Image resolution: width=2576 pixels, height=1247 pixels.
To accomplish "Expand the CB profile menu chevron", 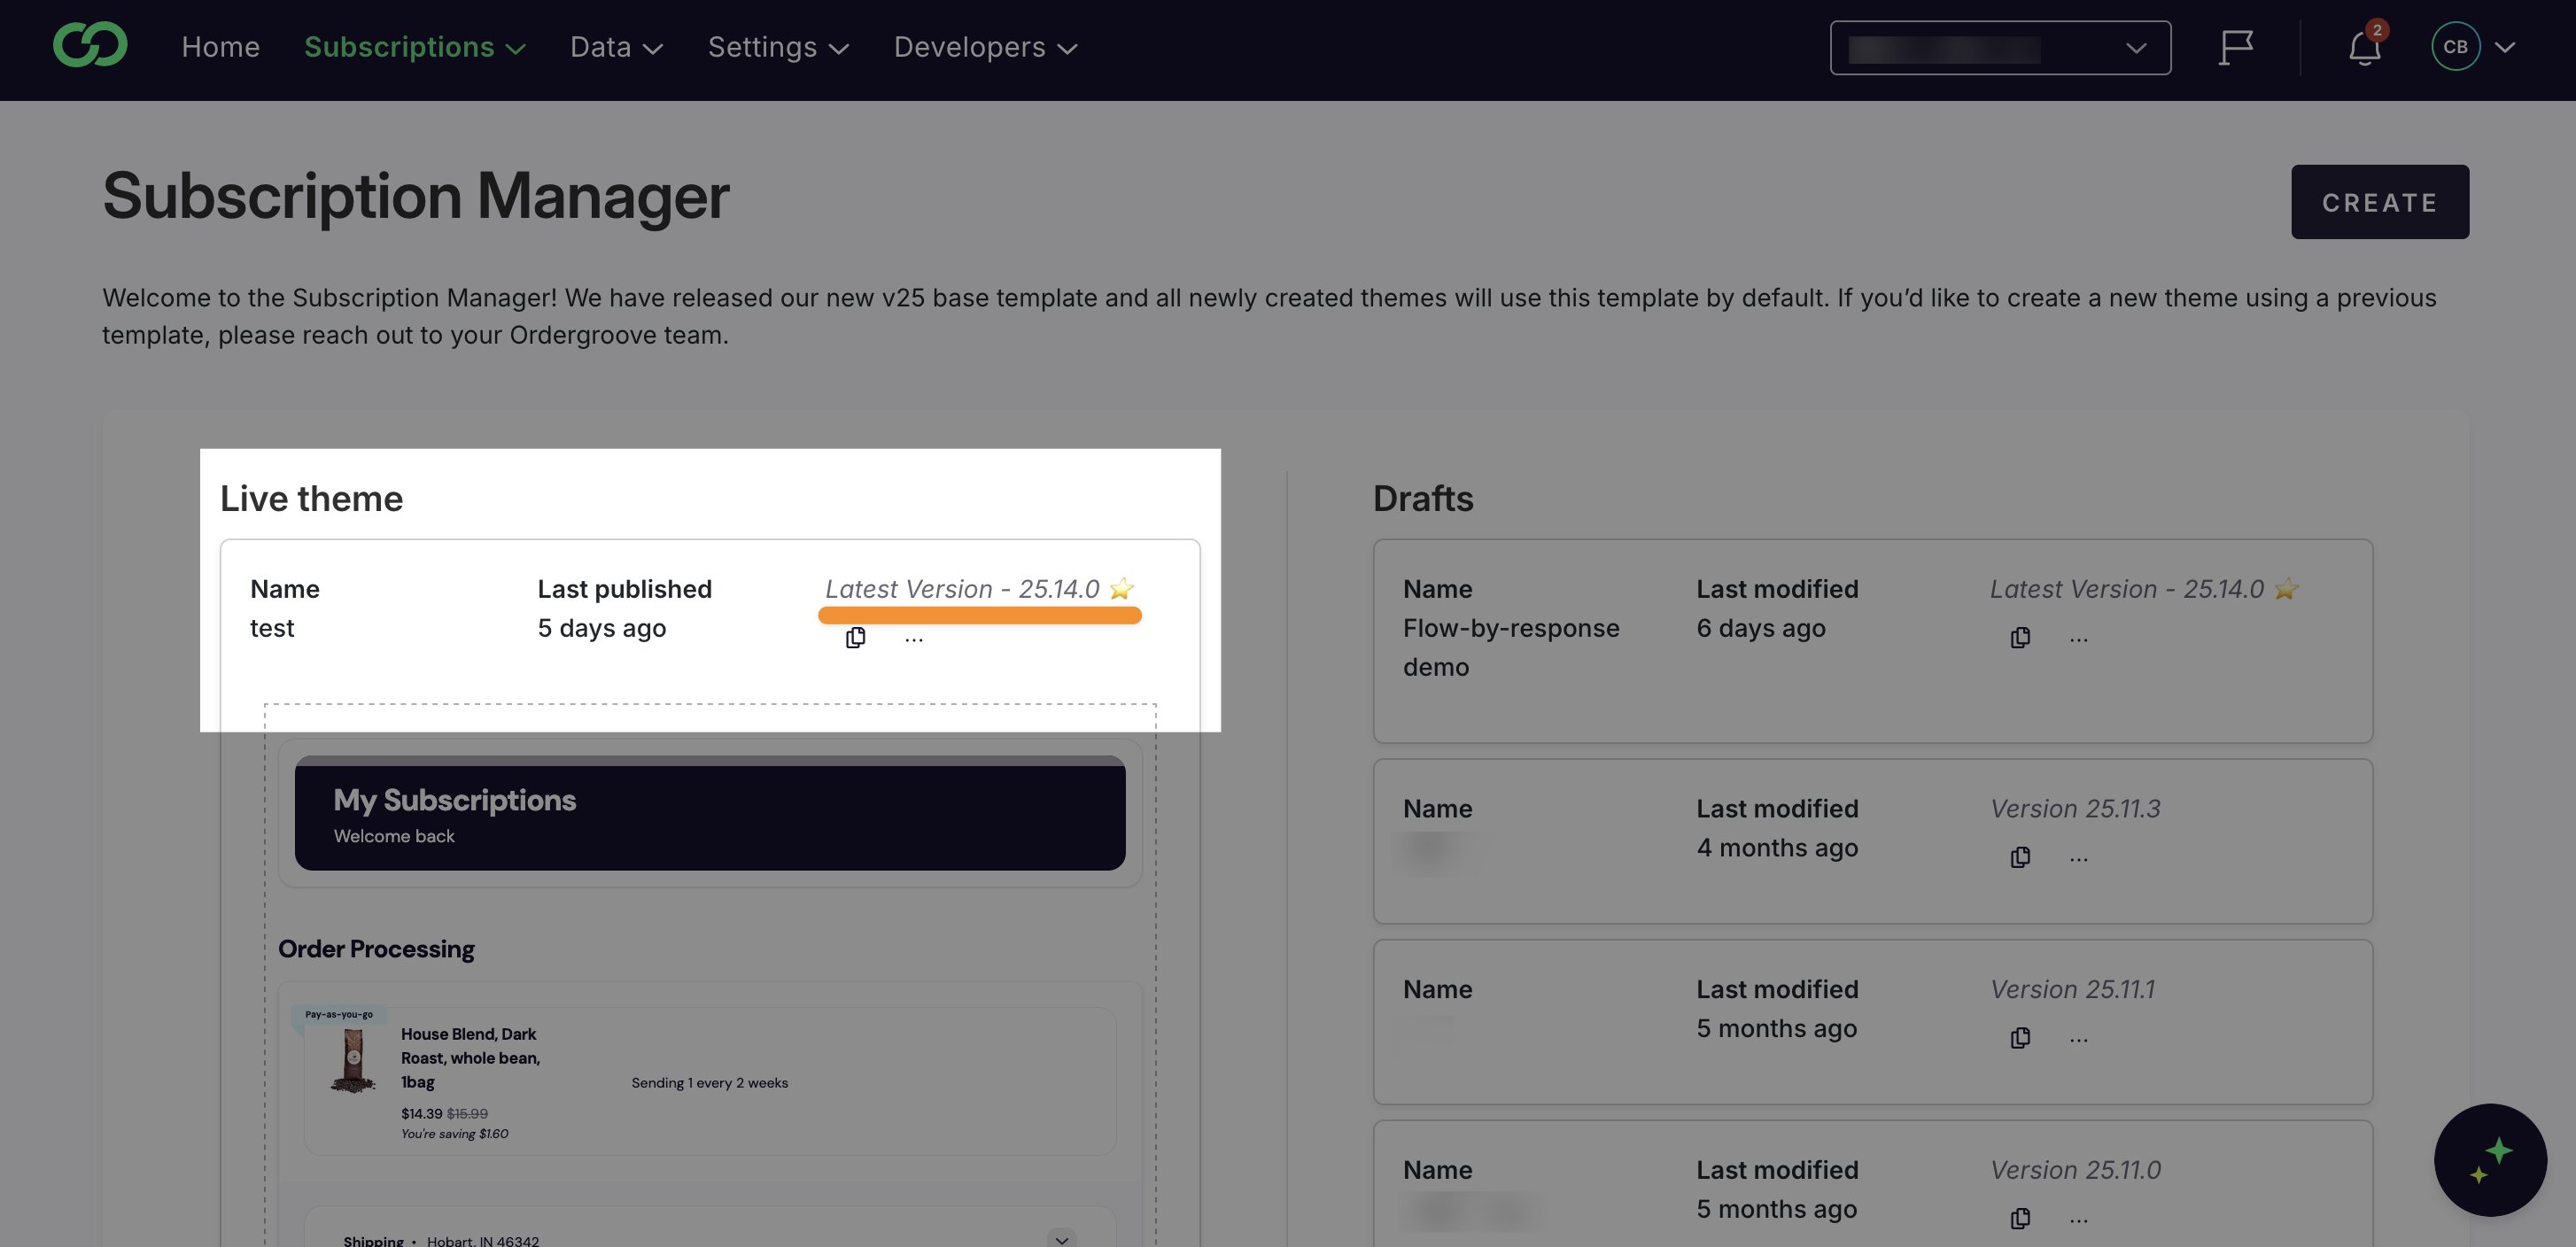I will 2506,47.
